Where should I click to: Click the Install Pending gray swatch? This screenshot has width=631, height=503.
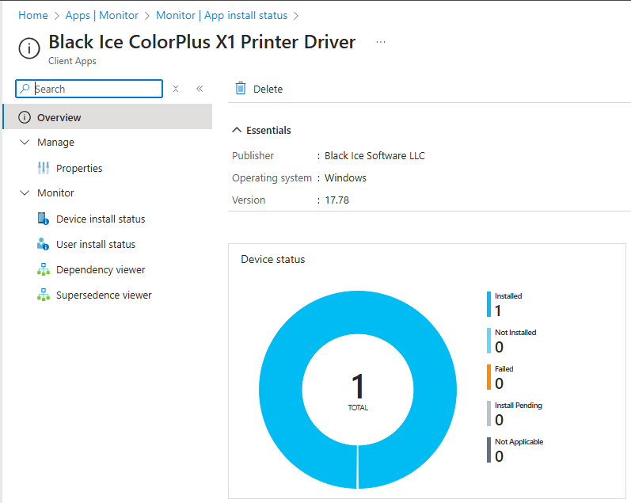488,413
